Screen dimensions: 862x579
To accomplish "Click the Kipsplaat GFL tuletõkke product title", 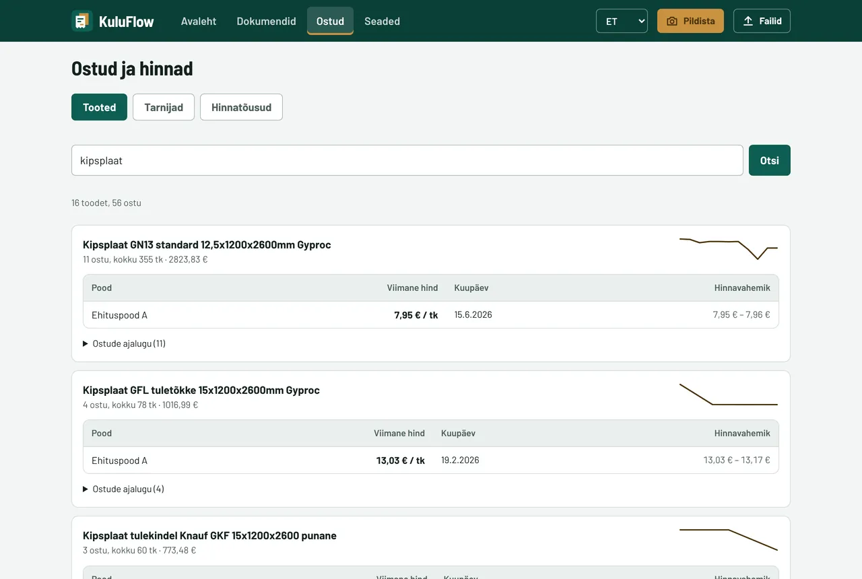I will (201, 390).
